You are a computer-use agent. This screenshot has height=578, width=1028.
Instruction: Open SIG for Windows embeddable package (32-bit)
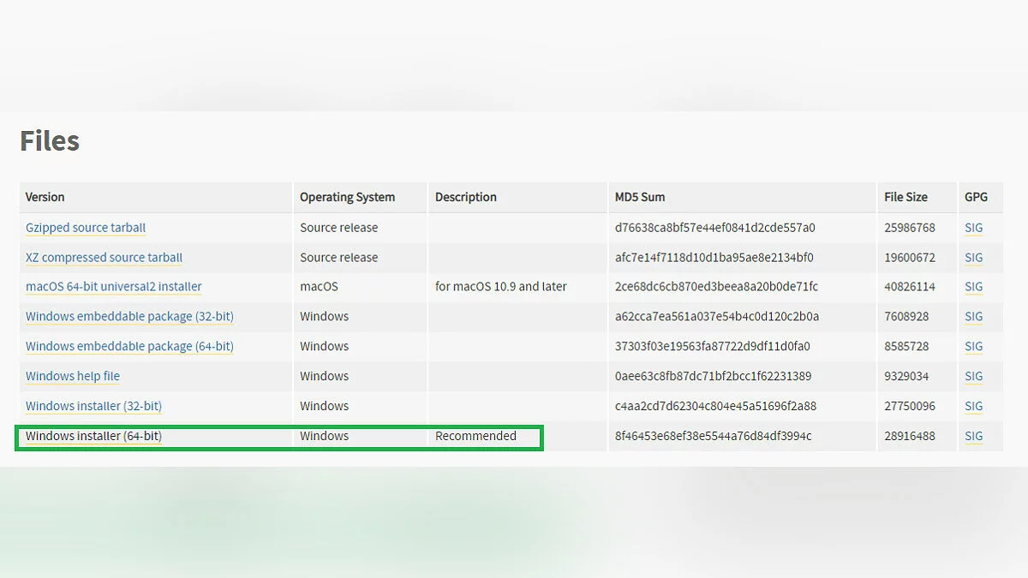(x=973, y=317)
